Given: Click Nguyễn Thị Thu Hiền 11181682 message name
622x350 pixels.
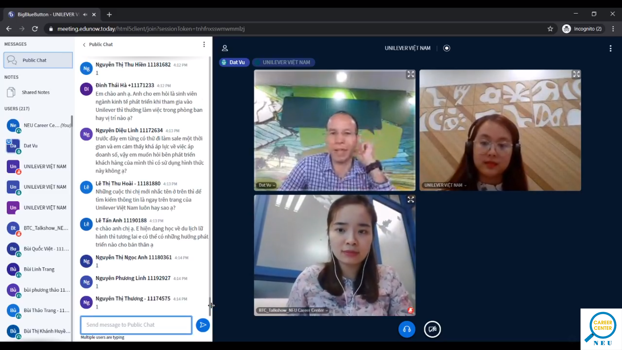Looking at the screenshot, I should [x=133, y=65].
